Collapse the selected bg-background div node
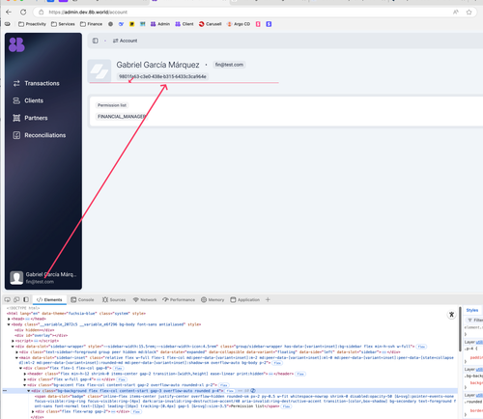The height and width of the screenshot is (419, 483). tap(29, 391)
